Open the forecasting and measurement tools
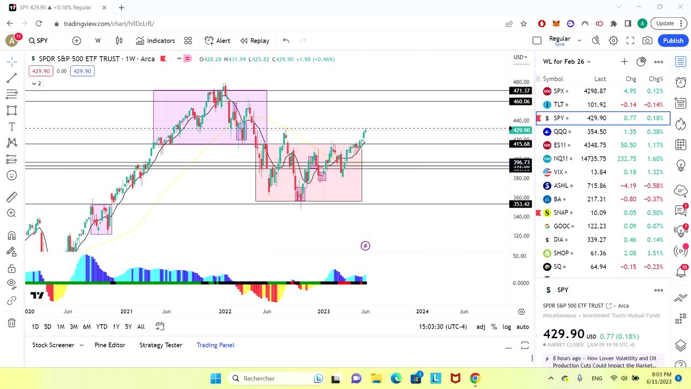The width and height of the screenshot is (691, 389). coord(11,159)
